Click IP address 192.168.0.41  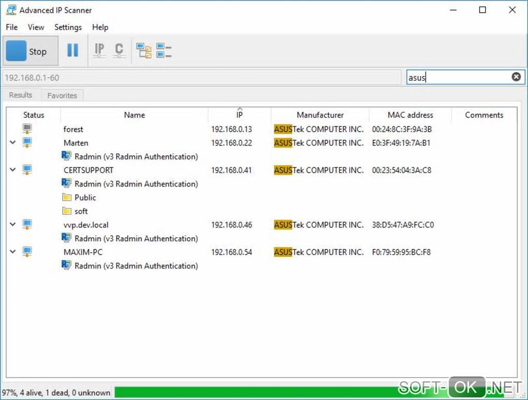231,170
